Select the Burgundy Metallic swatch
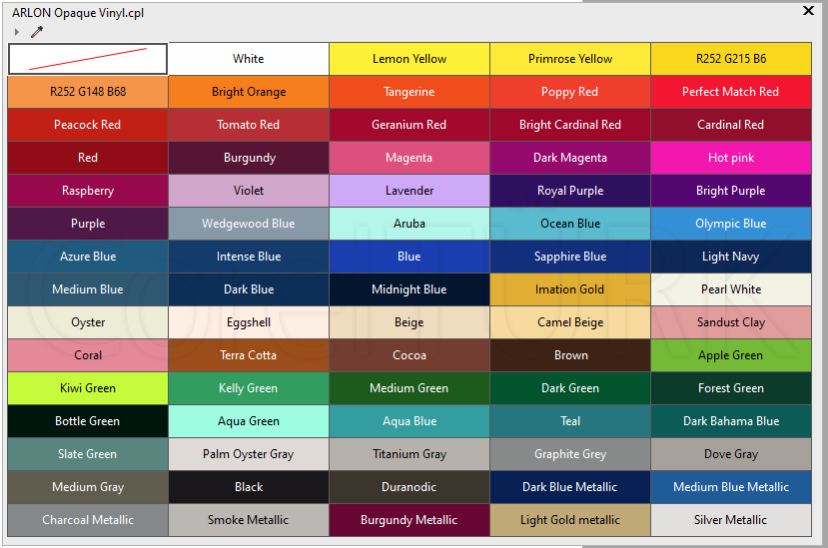This screenshot has height=548, width=828. (x=410, y=520)
